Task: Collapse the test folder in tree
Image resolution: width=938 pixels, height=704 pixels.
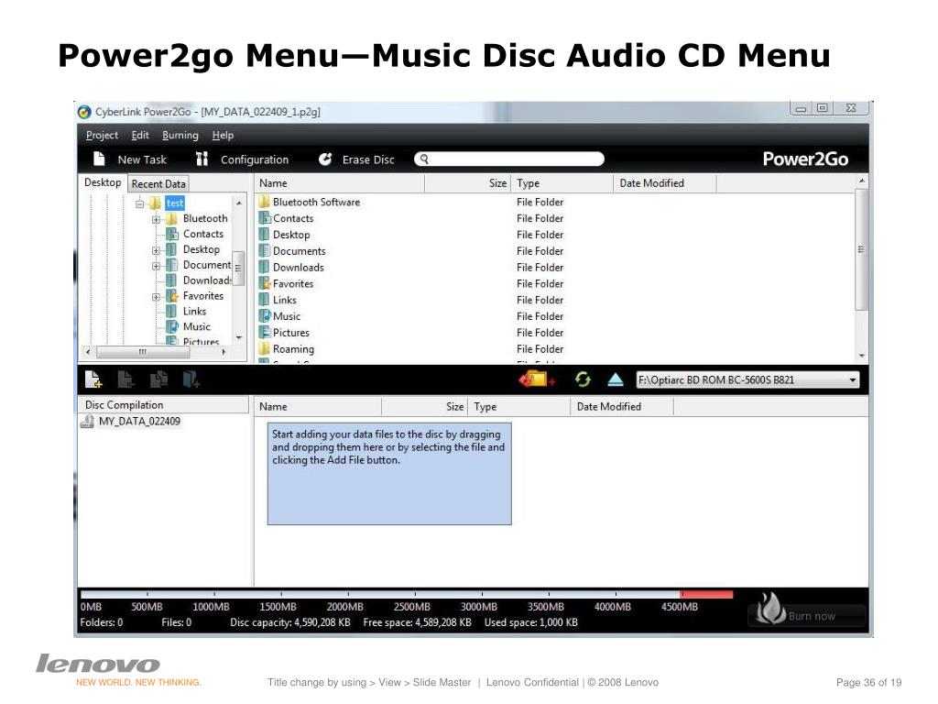Action: coord(139,203)
